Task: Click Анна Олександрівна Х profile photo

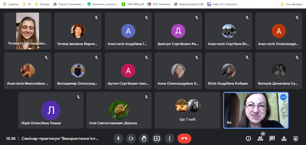Action: click(178, 71)
